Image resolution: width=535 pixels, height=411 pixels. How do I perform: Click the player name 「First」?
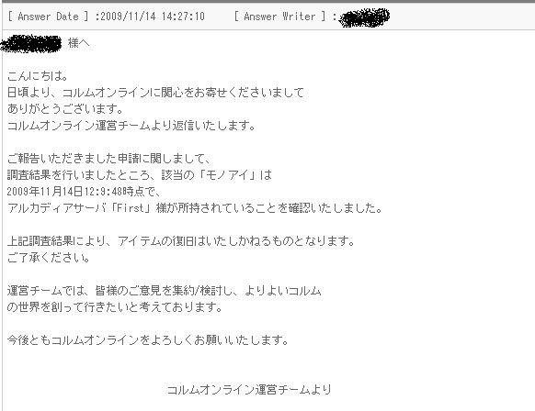pyautogui.click(x=132, y=207)
